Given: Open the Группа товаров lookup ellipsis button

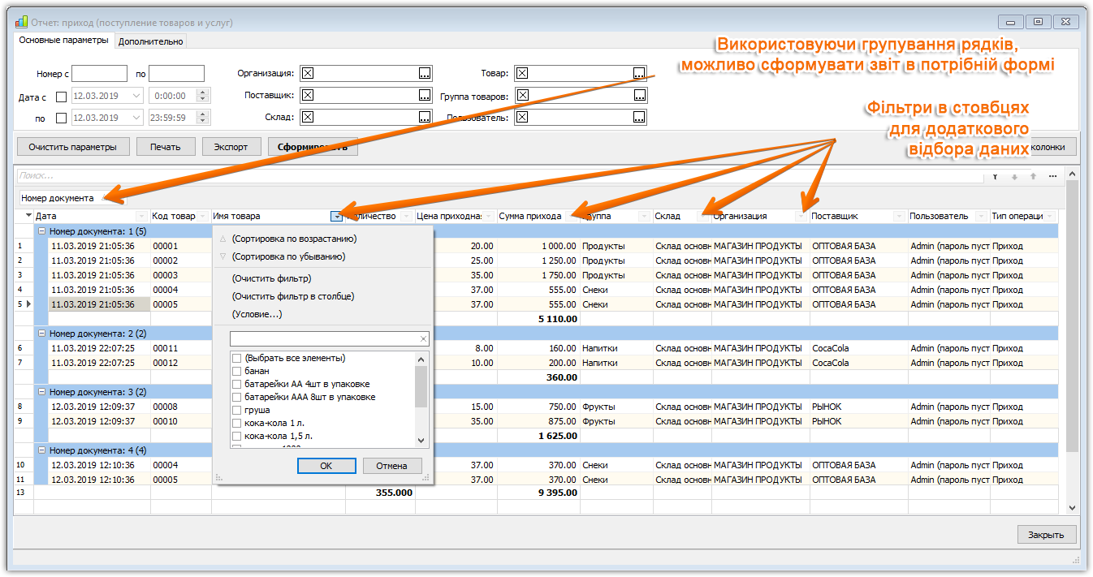Looking at the screenshot, I should 639,96.
